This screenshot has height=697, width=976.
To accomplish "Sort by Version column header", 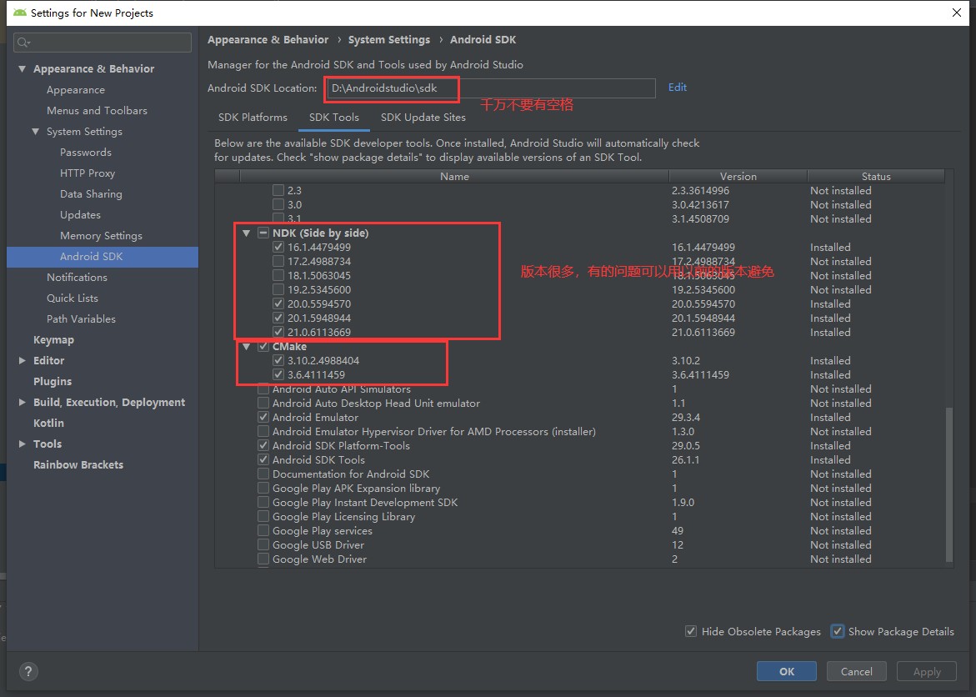I will (738, 176).
